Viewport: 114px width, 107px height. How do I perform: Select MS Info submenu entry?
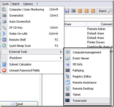click(87, 65)
